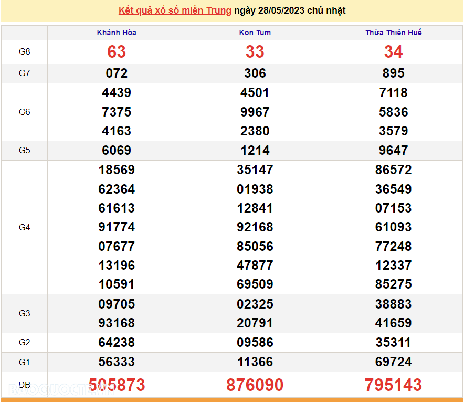464x402 pixels.
Task: Click the special prize number 876090
Action: point(255,385)
